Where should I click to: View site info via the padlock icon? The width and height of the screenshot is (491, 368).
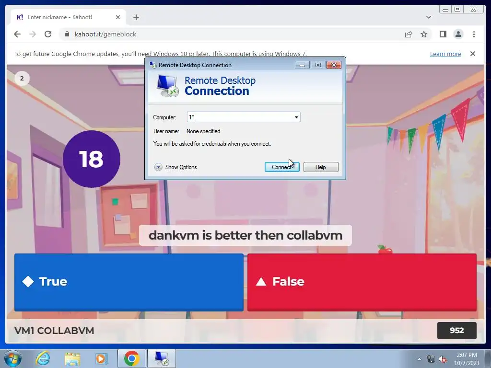point(67,34)
